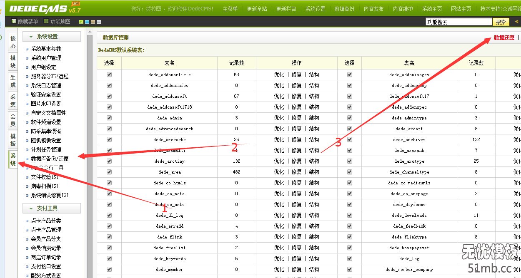Uncheck the dede_addoninfos table checkbox
This screenshot has height=278, width=521.
109,85
